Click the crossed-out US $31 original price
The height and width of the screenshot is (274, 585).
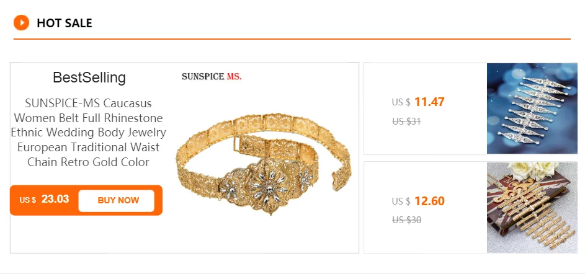coord(406,122)
